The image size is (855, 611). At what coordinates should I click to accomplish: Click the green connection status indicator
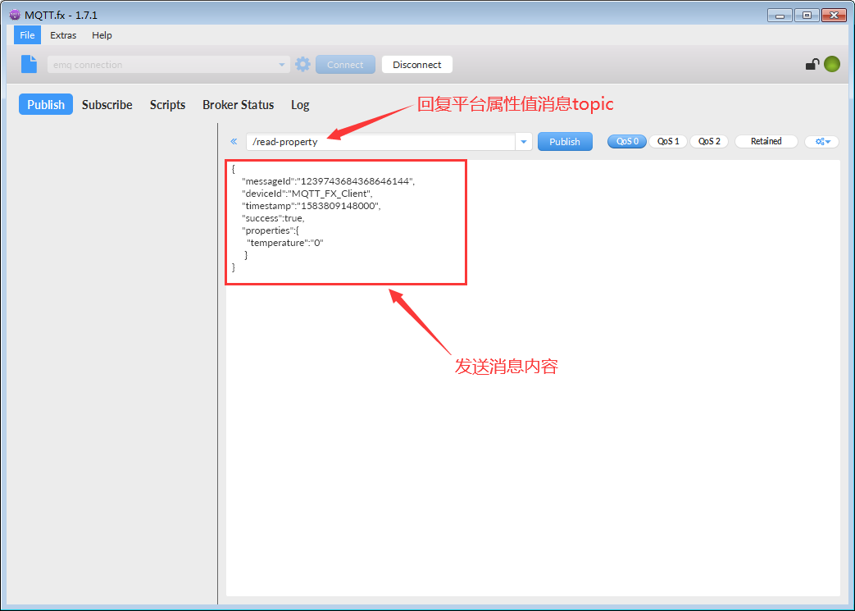(x=832, y=64)
